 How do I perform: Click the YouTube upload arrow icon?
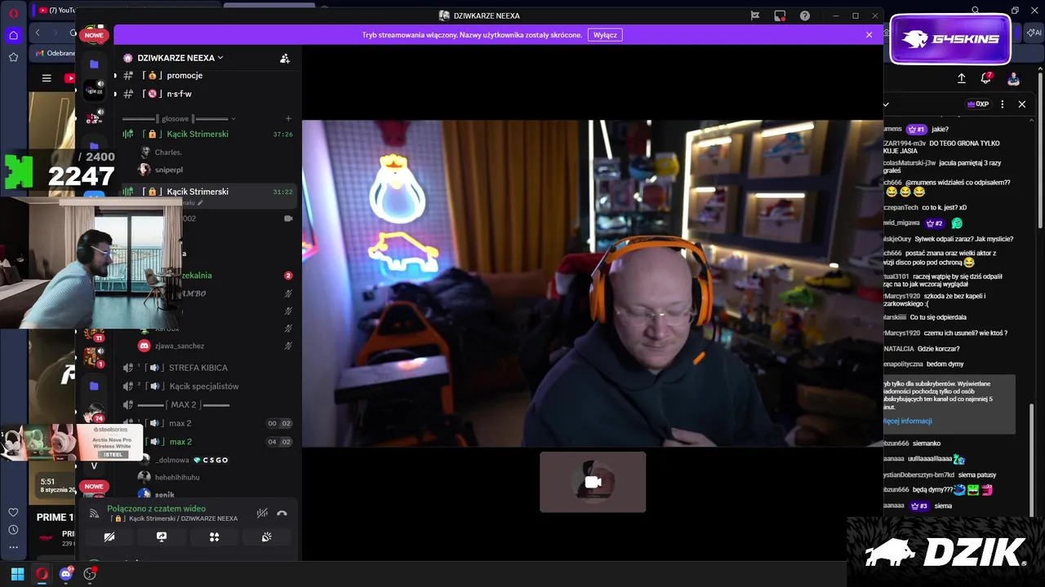[x=962, y=78]
